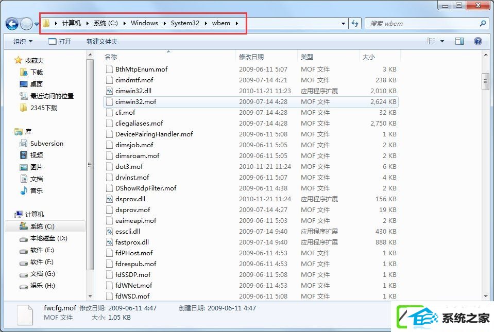
Task: Select file cliegaliases.mof
Action: [x=139, y=124]
